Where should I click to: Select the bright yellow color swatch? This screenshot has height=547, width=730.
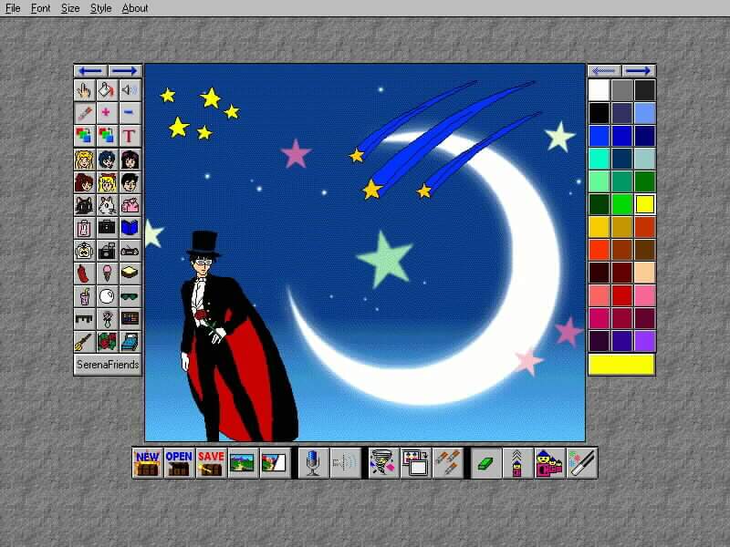645,204
